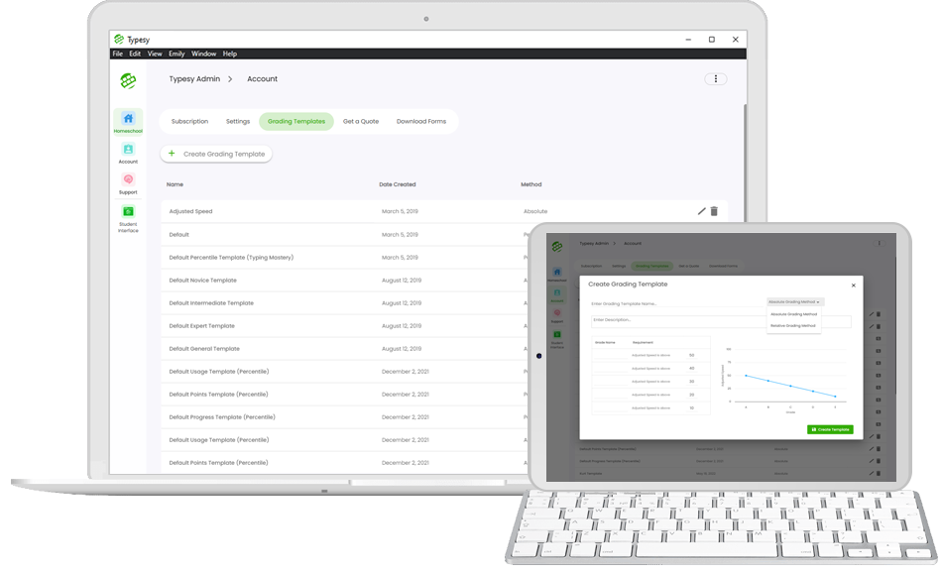
Task: Click the Typesy Admin breadcrumb link on laptop
Action: click(x=194, y=78)
